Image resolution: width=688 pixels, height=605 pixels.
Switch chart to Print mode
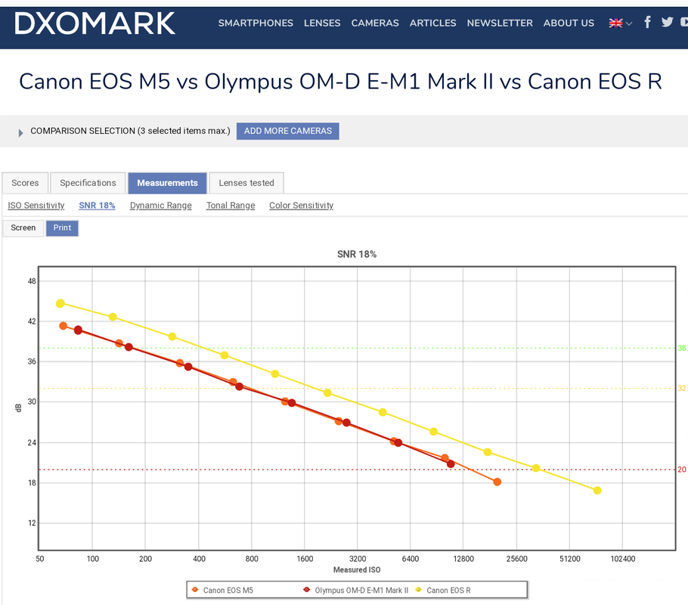(62, 228)
